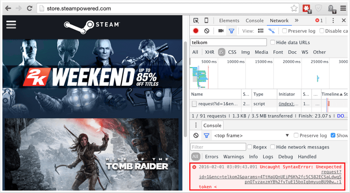Filter requests by Font type
Viewport: 350px width, 193px height.
(x=278, y=52)
